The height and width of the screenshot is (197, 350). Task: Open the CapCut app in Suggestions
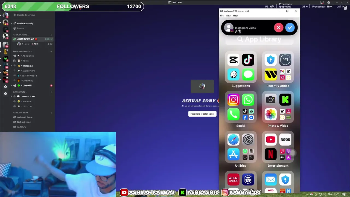coord(233,60)
